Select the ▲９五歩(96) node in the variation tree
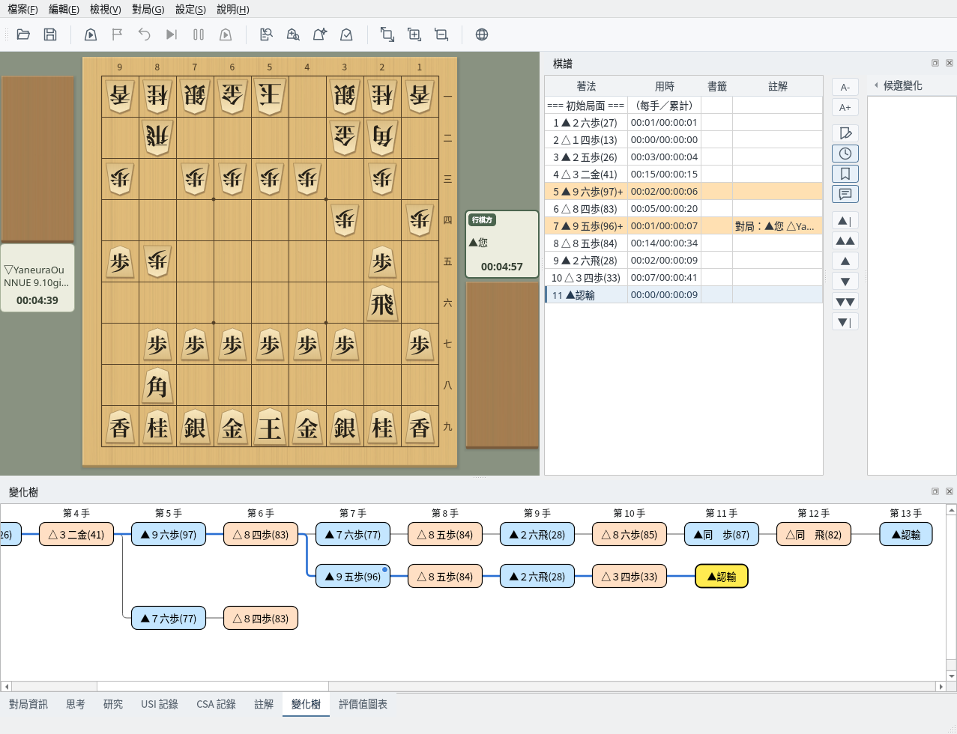Screen dimensions: 957x734 point(353,577)
